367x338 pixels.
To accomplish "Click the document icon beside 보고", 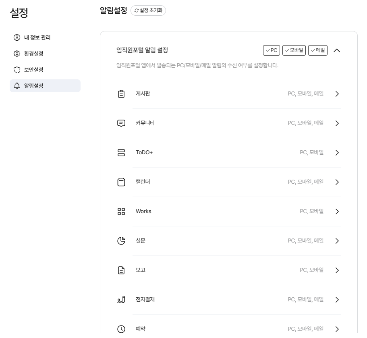I will 121,270.
